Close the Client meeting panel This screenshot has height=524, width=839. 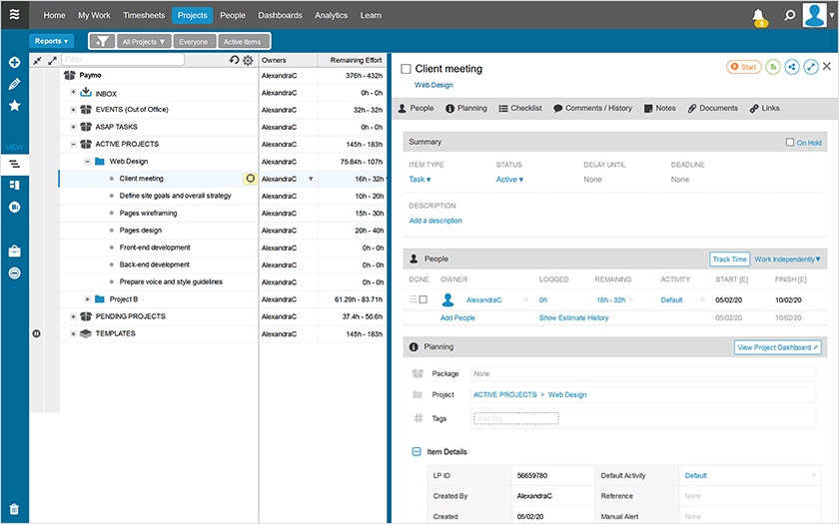point(827,66)
